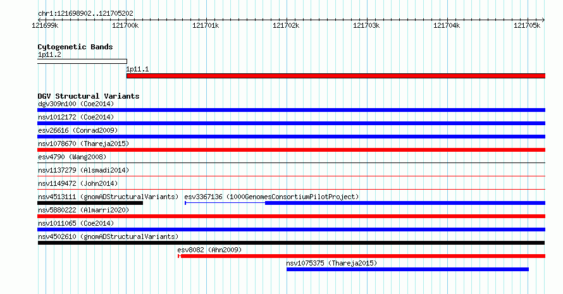563x294 pixels.
Task: Click the nsv4502610 black variant bar
Action: pyautogui.click(x=291, y=243)
